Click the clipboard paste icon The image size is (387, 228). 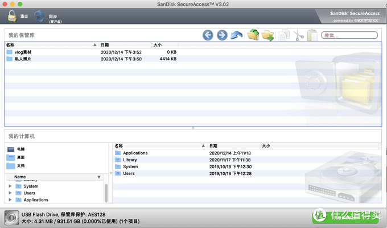click(x=312, y=35)
